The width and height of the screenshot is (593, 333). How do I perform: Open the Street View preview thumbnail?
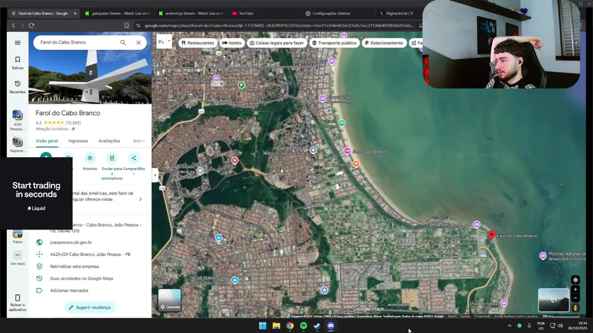pyautogui.click(x=554, y=300)
